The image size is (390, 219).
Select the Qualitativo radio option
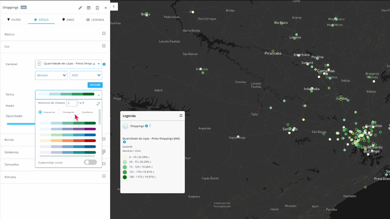pyautogui.click(x=79, y=112)
